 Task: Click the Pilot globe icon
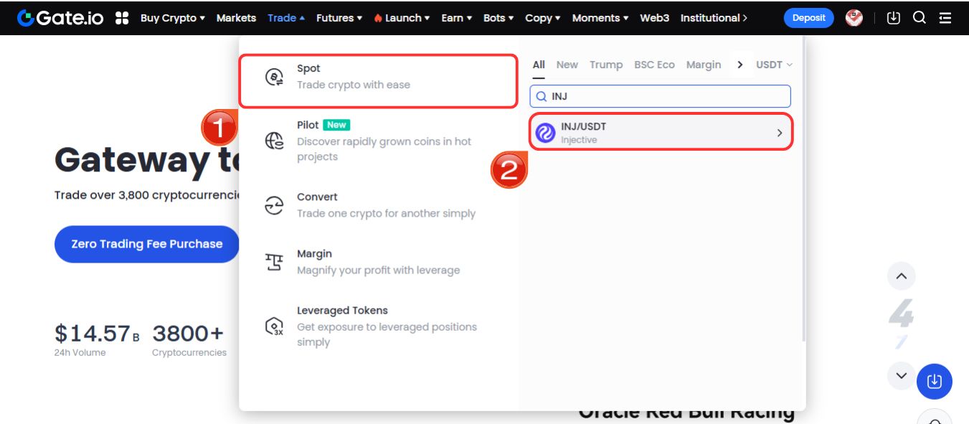tap(274, 141)
